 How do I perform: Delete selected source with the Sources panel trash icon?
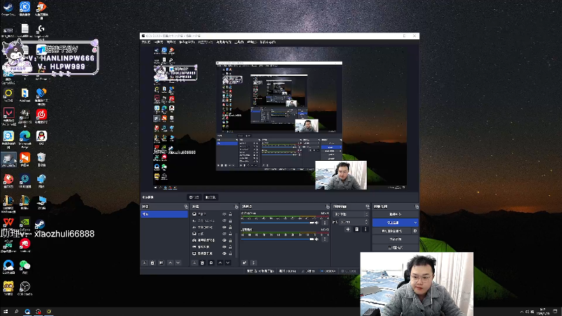click(x=202, y=263)
